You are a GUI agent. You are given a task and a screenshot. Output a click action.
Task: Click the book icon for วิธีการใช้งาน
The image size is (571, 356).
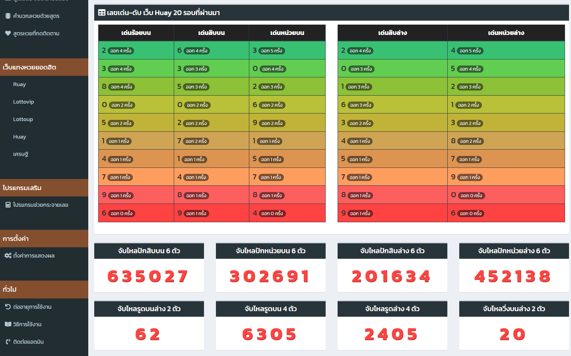[x=8, y=324]
